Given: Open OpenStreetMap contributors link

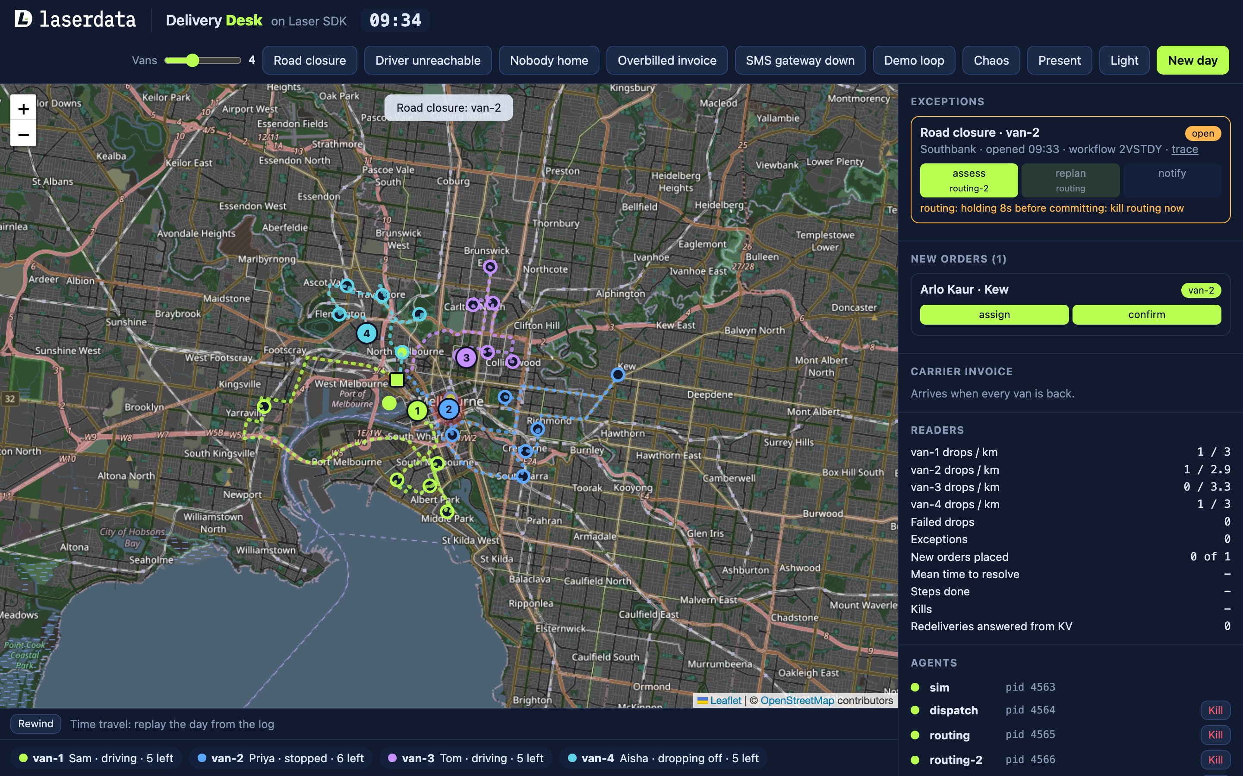Looking at the screenshot, I should (x=797, y=701).
